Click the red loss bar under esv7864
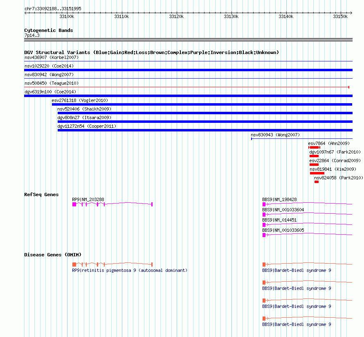The width and height of the screenshot is (364, 337). coord(315,147)
